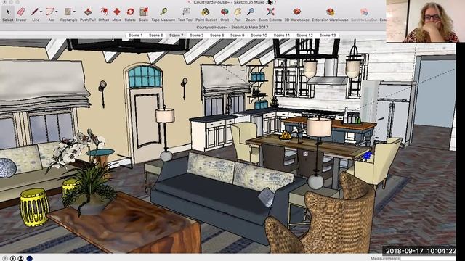465x261 pixels.
Task: Click the blue highlighted component on the dining table
Action: (367, 156)
